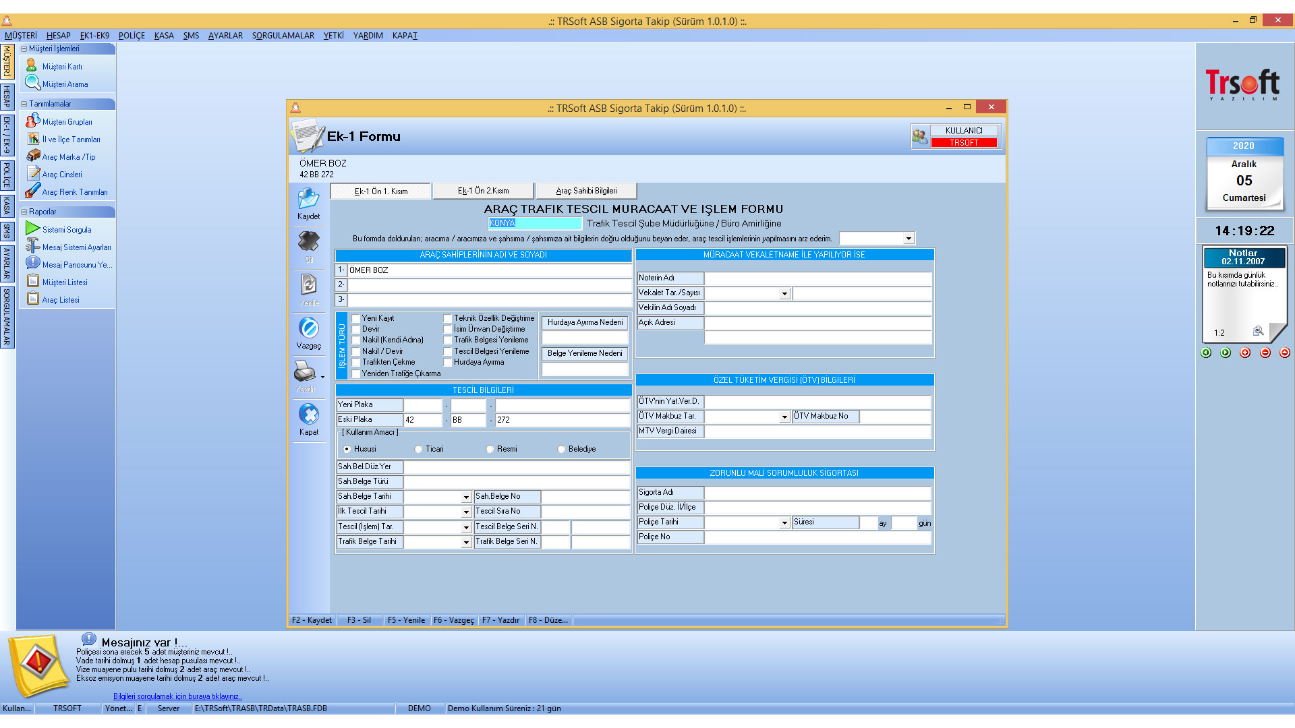This screenshot has height=728, width=1295.
Task: Switch to Araç Sahibi Bilgileri tab
Action: (586, 191)
